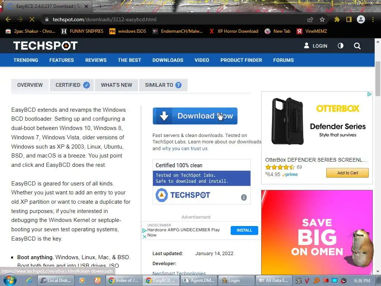Select the REVIEWS menu item
The image size is (381, 286).
tap(96, 60)
